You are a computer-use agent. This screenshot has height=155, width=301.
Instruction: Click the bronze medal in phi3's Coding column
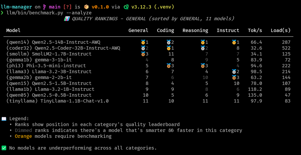tap(169, 65)
